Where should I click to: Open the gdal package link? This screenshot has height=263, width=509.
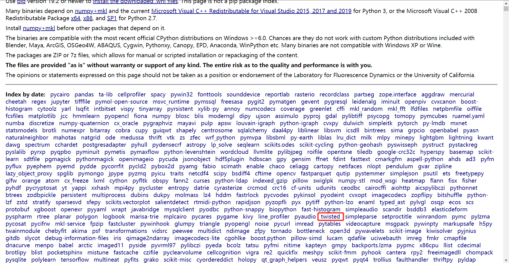(331, 116)
